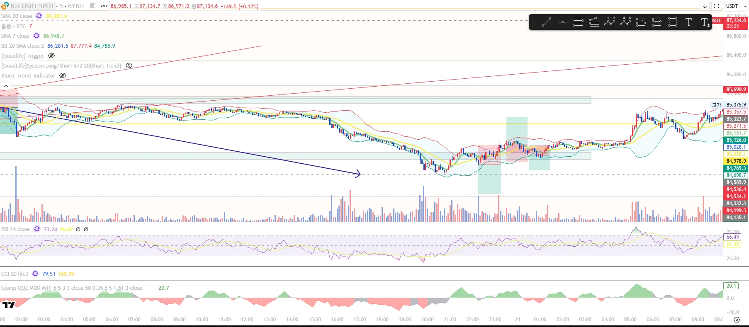Click the SMA 7 close indicator label
The height and width of the screenshot is (327, 749).
click(15, 36)
